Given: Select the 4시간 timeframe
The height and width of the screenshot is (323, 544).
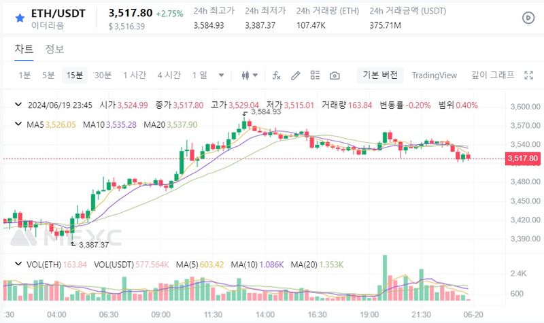Looking at the screenshot, I should click(169, 75).
